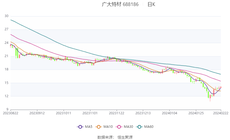Click the x-axis date label 20240125
Viewport: 230px width, 140px height.
(196, 113)
